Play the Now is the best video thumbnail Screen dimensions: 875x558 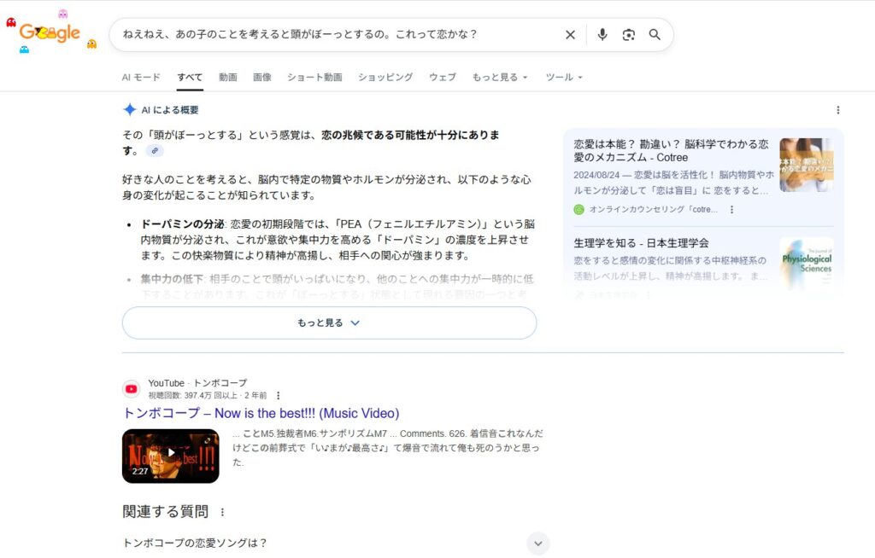170,456
